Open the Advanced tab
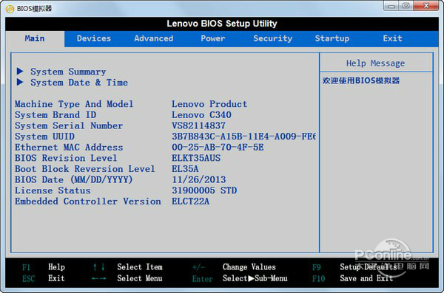Viewport: 444px width, 293px height. 154,38
